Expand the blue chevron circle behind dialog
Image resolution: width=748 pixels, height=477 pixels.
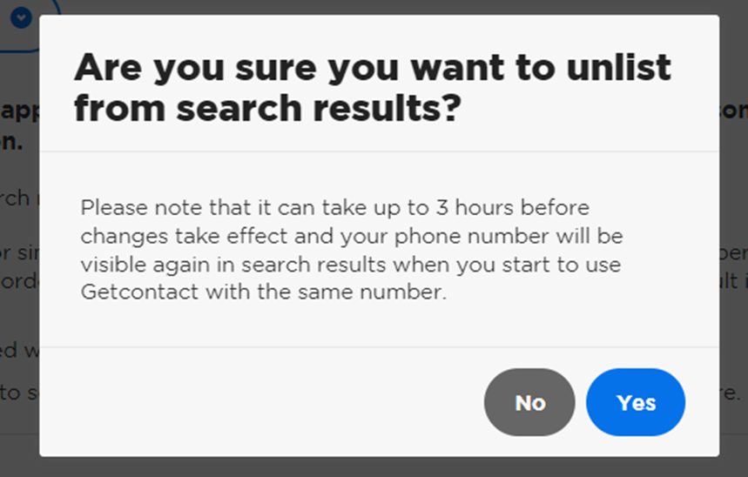pos(21,18)
